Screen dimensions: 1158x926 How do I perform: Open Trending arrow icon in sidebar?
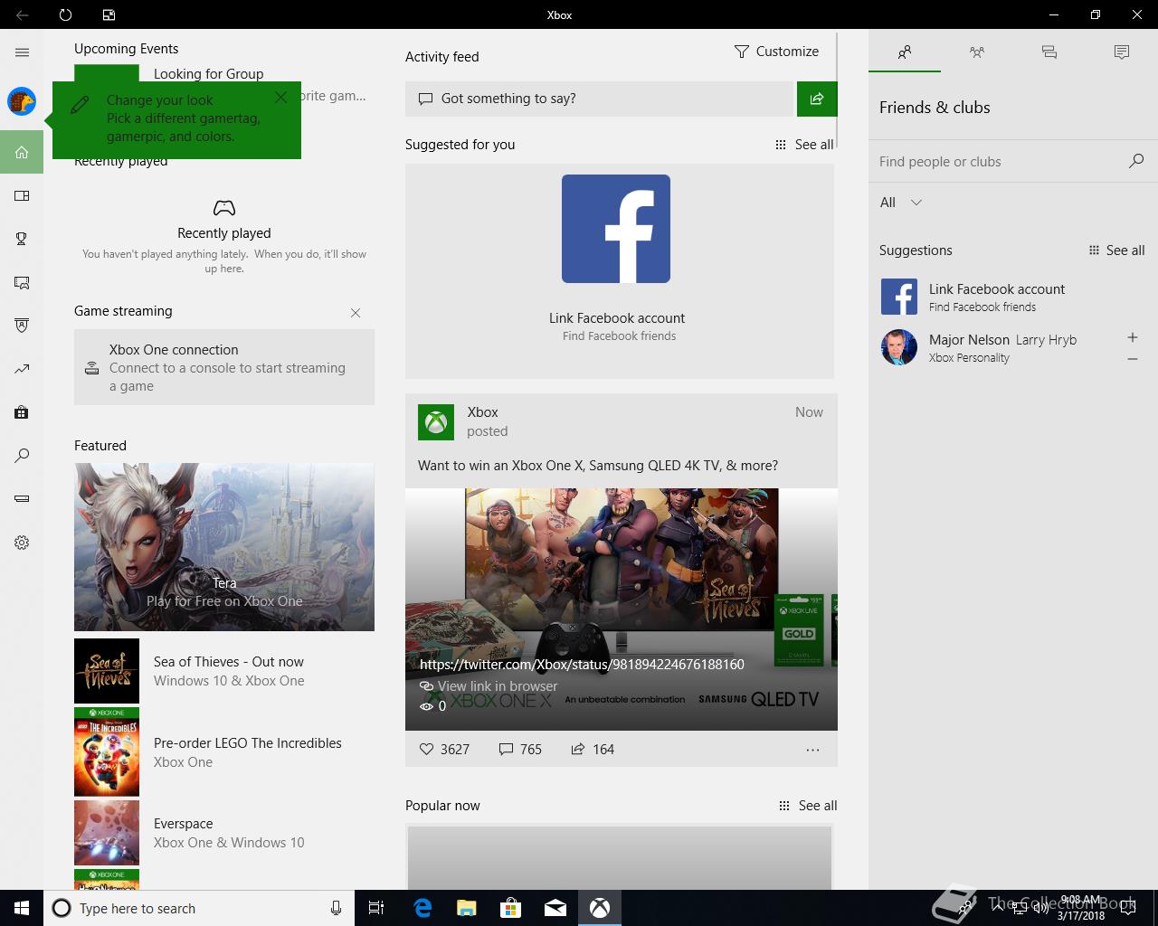(22, 369)
